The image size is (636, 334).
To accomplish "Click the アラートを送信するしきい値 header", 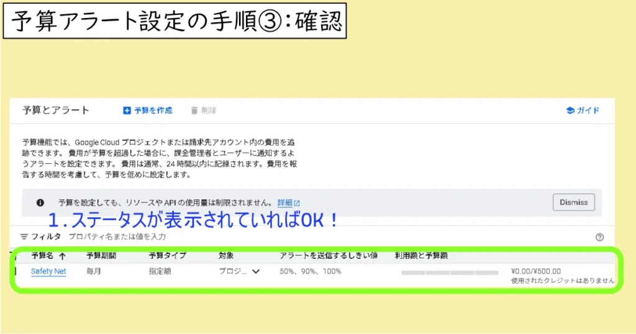I will (x=329, y=255).
